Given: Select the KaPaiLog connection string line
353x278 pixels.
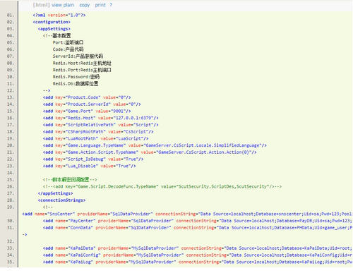Looking at the screenshot, I should (198, 262).
